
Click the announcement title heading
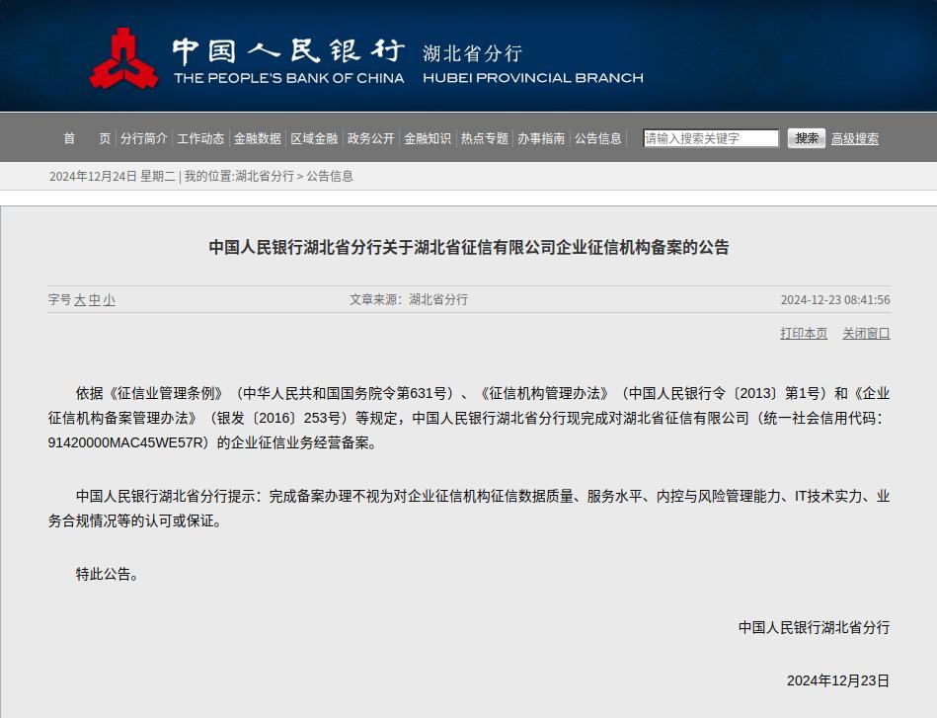click(x=469, y=248)
